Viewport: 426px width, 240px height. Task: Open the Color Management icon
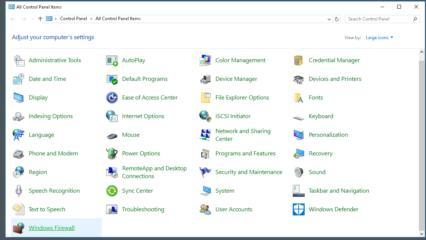click(205, 60)
